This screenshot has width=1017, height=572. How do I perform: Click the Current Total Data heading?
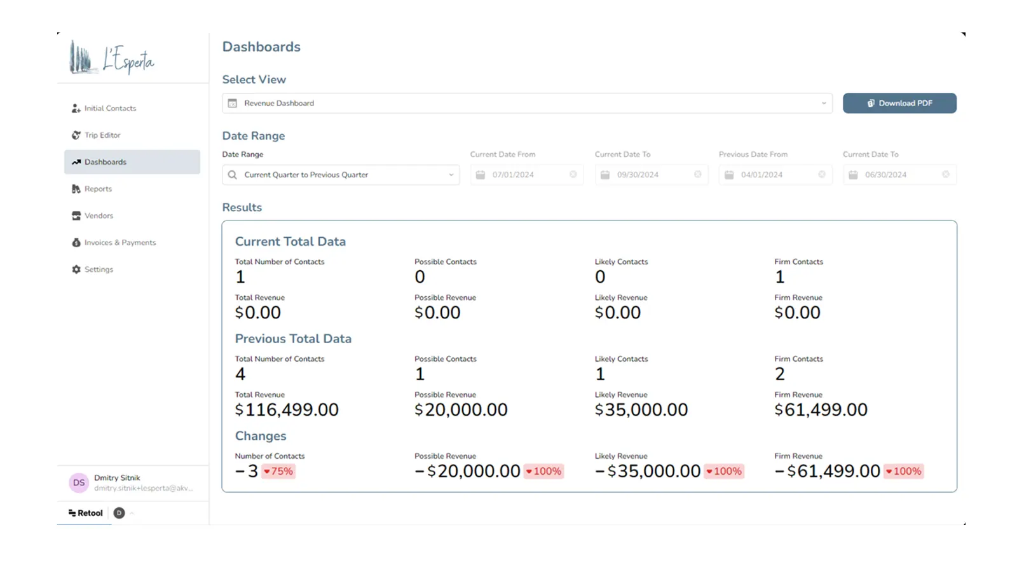tap(290, 242)
